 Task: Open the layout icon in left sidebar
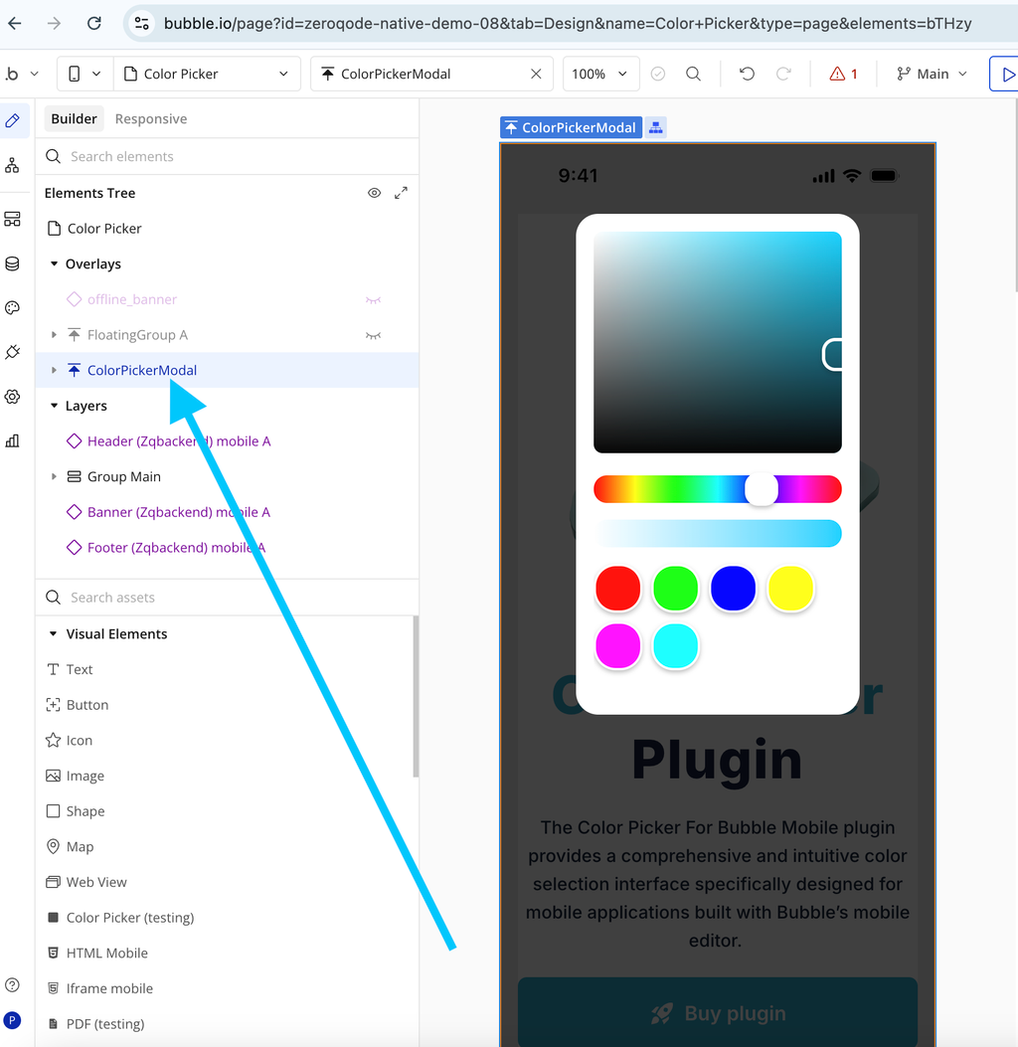tap(12, 219)
